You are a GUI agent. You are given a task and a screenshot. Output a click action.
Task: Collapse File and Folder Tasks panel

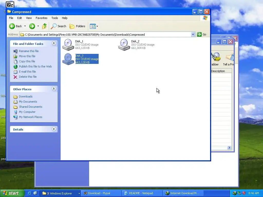pos(54,43)
